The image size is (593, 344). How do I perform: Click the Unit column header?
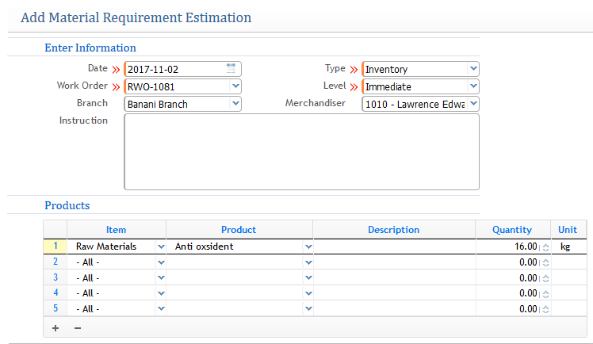click(568, 229)
